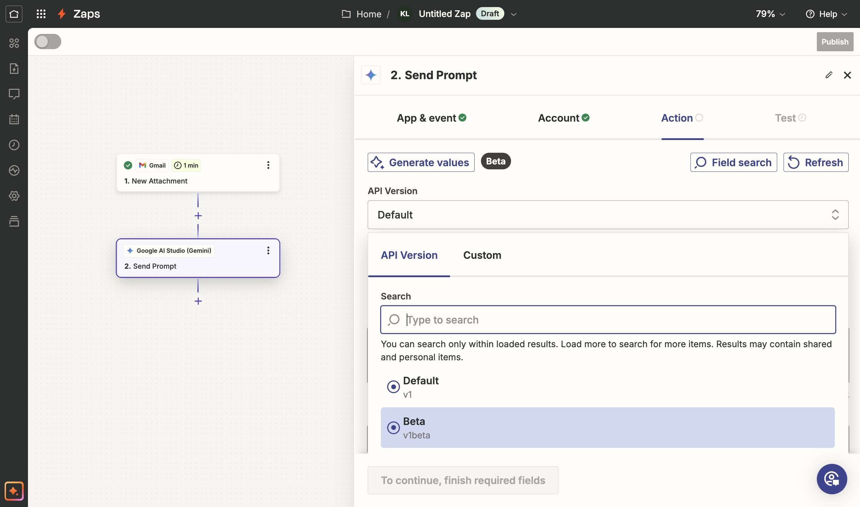Select the Custom sub-tab
The width and height of the screenshot is (860, 507).
click(482, 255)
